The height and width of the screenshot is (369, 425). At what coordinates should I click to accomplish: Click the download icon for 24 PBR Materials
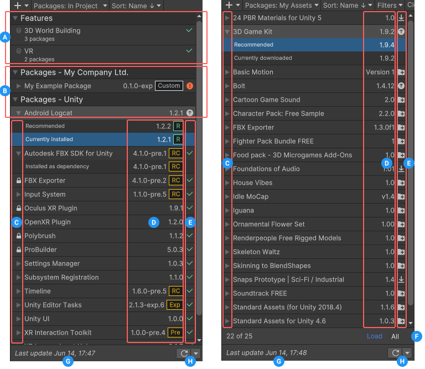401,18
